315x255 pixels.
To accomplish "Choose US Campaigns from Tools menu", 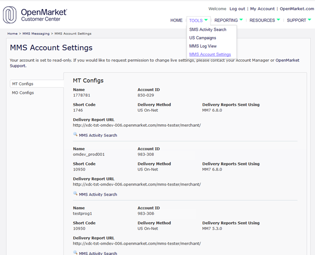I will coord(202,38).
